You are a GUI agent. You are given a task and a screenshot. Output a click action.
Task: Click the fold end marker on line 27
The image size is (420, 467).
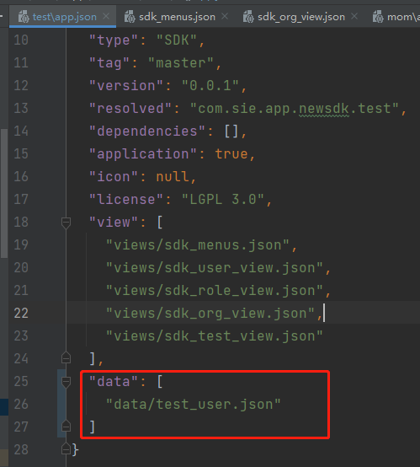66,426
